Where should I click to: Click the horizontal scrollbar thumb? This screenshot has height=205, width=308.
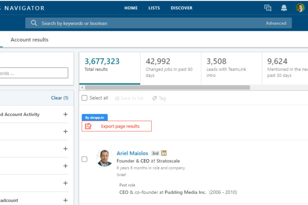click(168, 88)
